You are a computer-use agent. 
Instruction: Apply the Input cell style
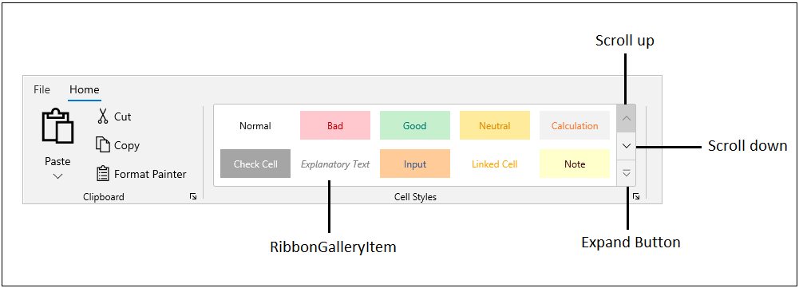(x=415, y=164)
